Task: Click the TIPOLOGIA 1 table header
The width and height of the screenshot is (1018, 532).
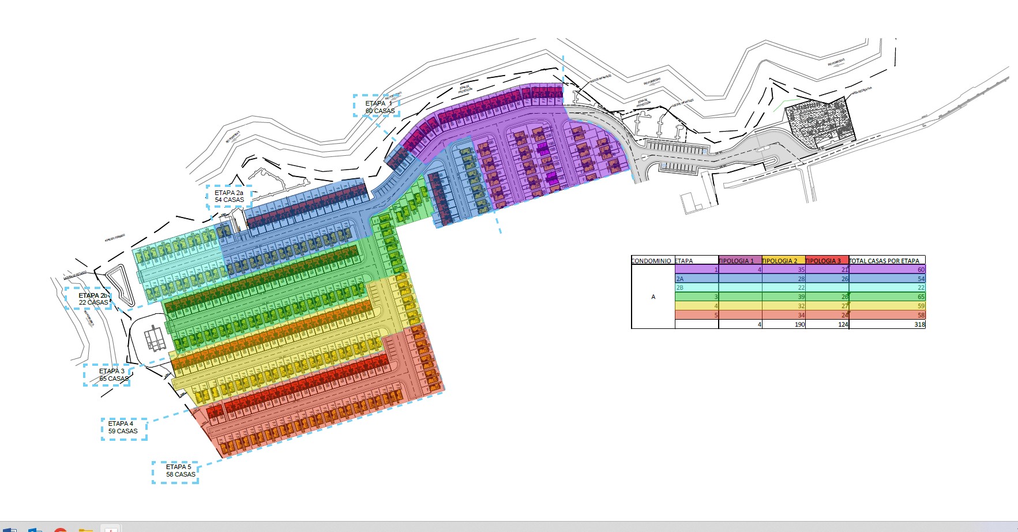Action: [739, 261]
